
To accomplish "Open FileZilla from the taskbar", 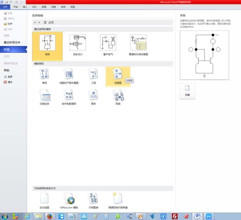I will (x=175, y=216).
